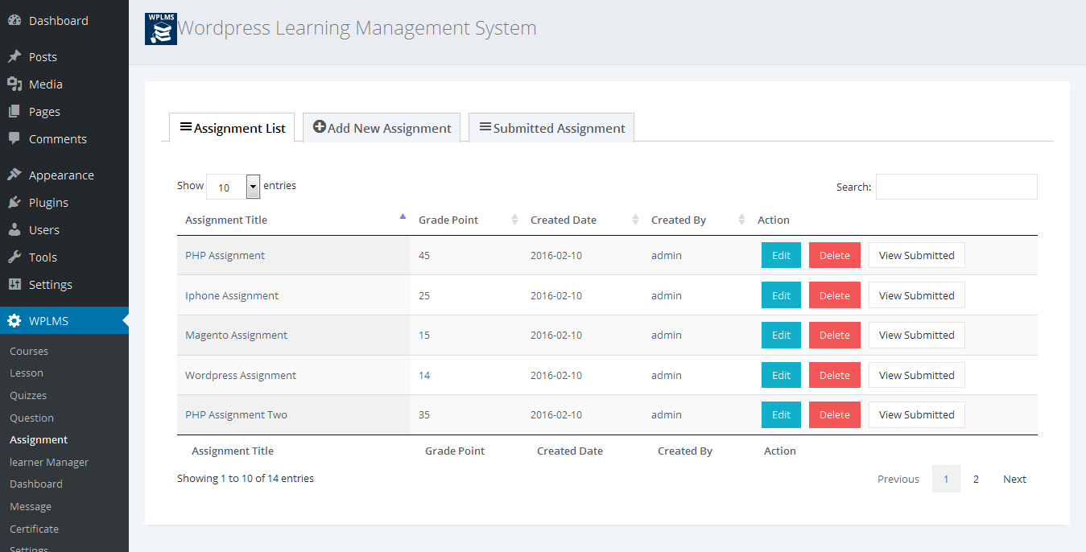Screen dimensions: 1086x552
Task: Open the learner Manager submenu item
Action: pos(49,463)
